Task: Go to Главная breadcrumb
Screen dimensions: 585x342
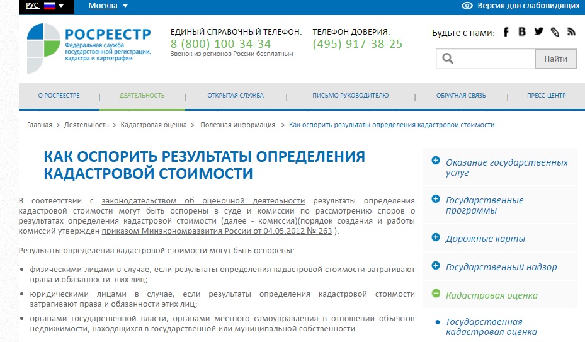Action: tap(40, 125)
